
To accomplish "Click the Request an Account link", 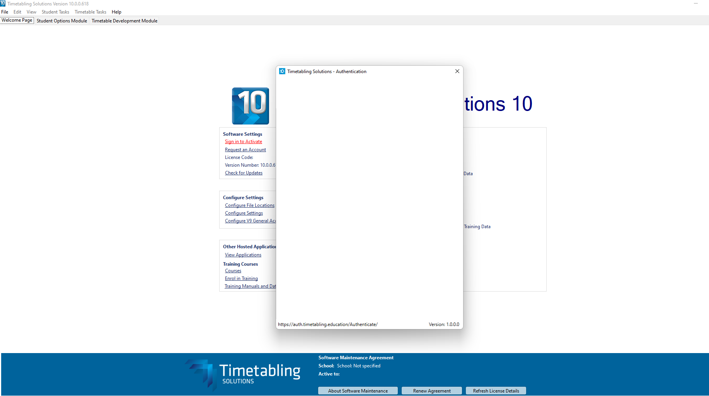I will click(x=245, y=150).
